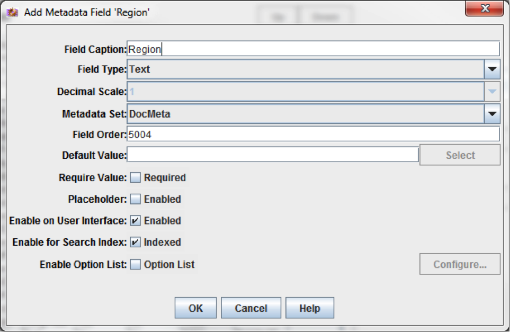Click into the Field Order input
Viewport: 510px width, 332px height.
click(x=313, y=134)
